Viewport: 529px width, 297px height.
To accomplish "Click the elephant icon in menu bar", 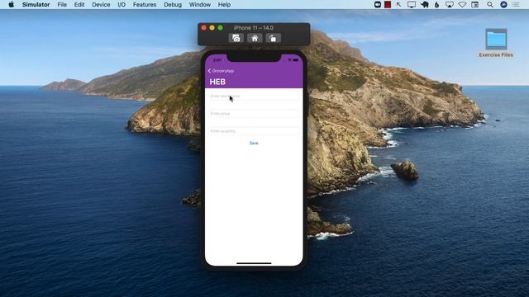I will coord(425,5).
